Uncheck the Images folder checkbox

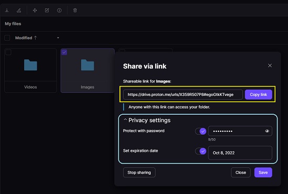(x=64, y=53)
